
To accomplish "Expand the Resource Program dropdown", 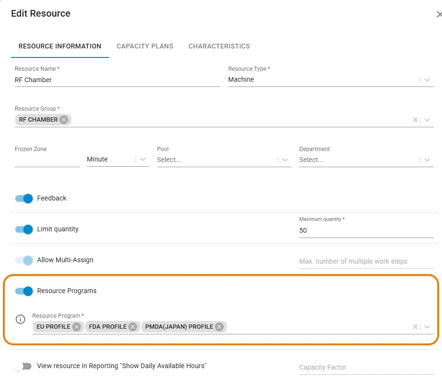I will pyautogui.click(x=427, y=327).
